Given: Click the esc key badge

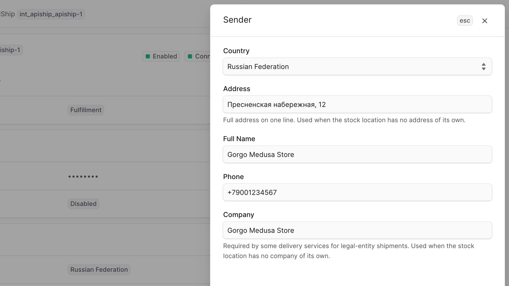Looking at the screenshot, I should tap(465, 21).
